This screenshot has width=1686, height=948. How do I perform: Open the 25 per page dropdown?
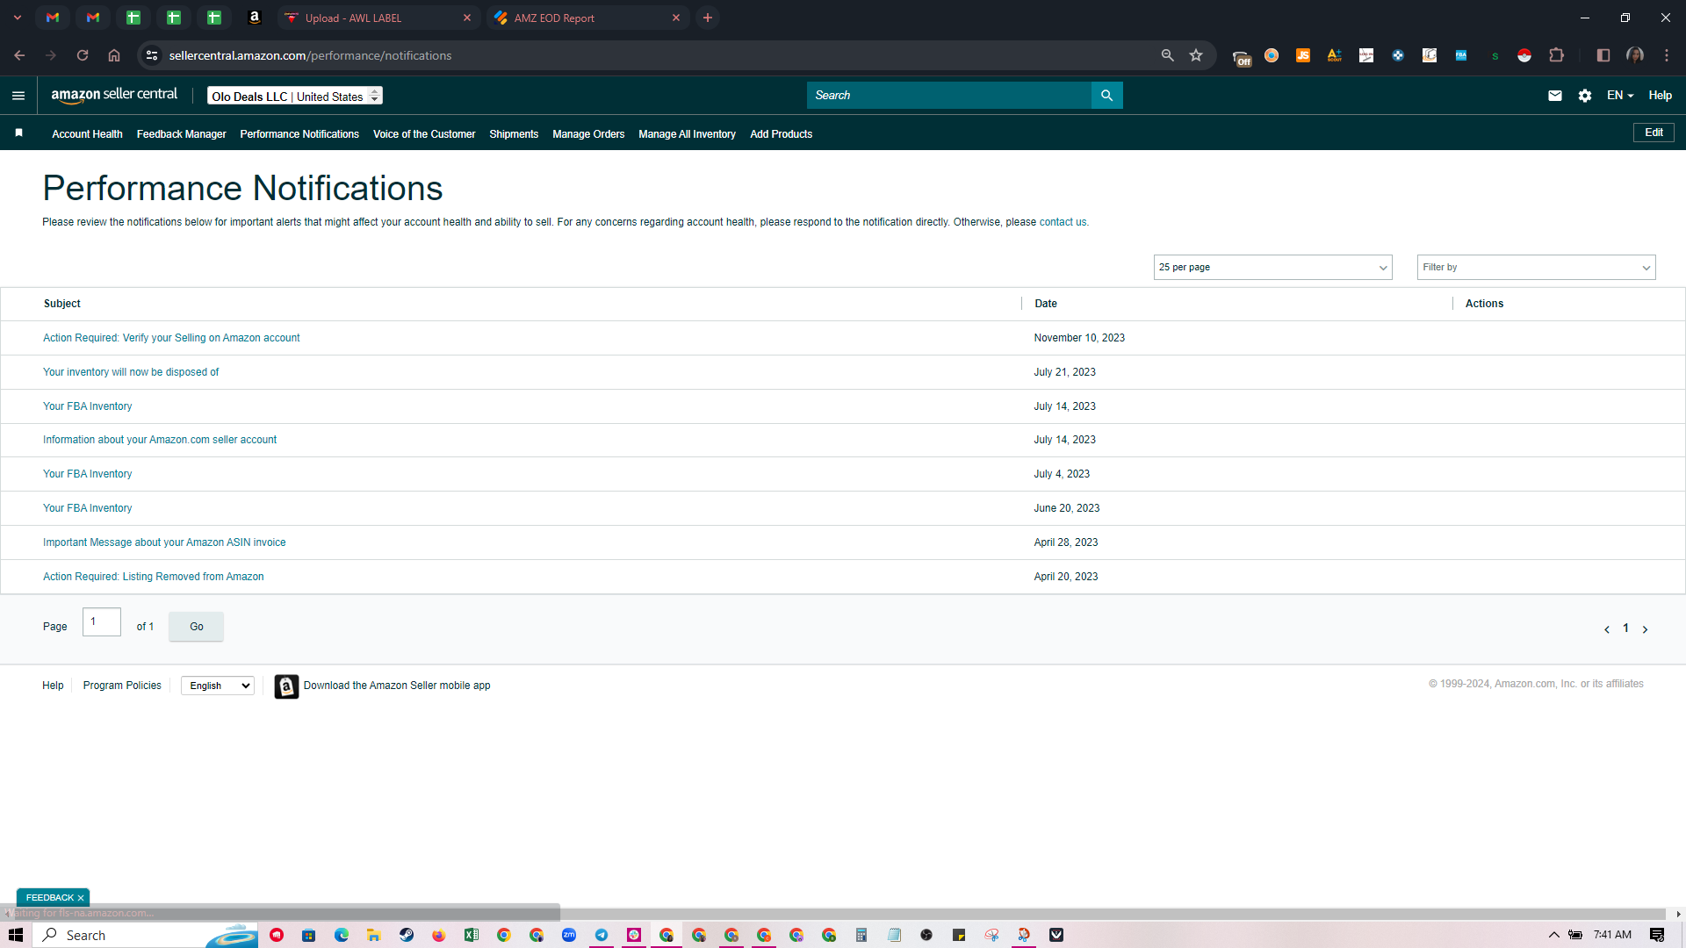tap(1272, 268)
